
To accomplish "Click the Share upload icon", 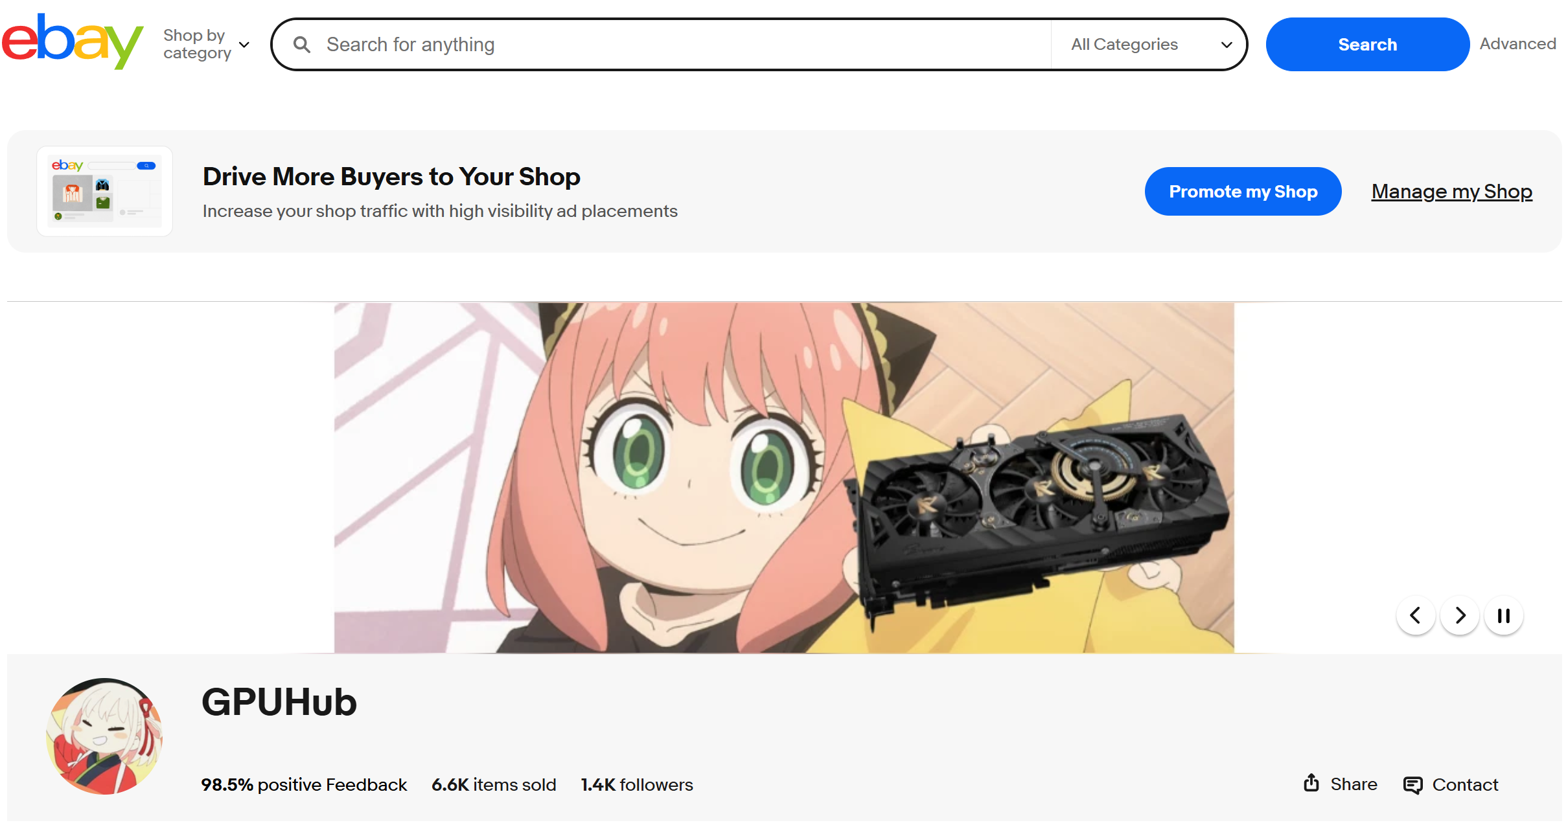I will click(x=1311, y=783).
